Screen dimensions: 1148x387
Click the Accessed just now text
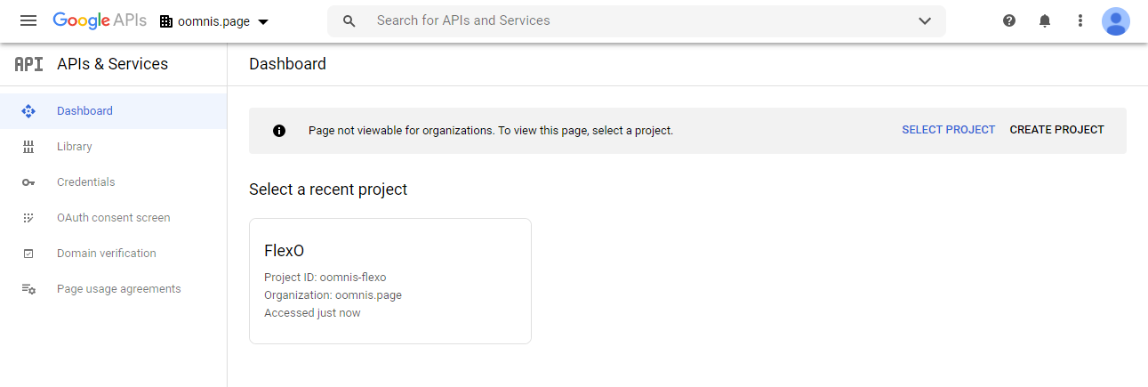coord(312,313)
